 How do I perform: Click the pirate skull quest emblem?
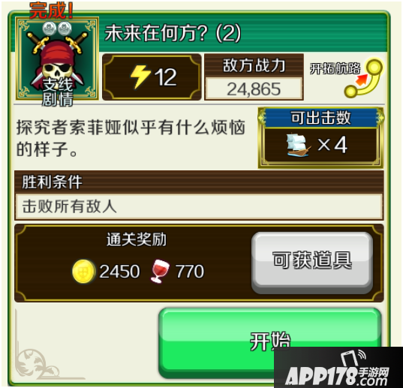[x=57, y=59]
